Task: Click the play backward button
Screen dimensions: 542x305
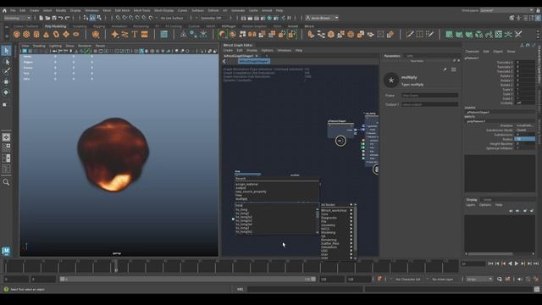Action: pos(510,263)
